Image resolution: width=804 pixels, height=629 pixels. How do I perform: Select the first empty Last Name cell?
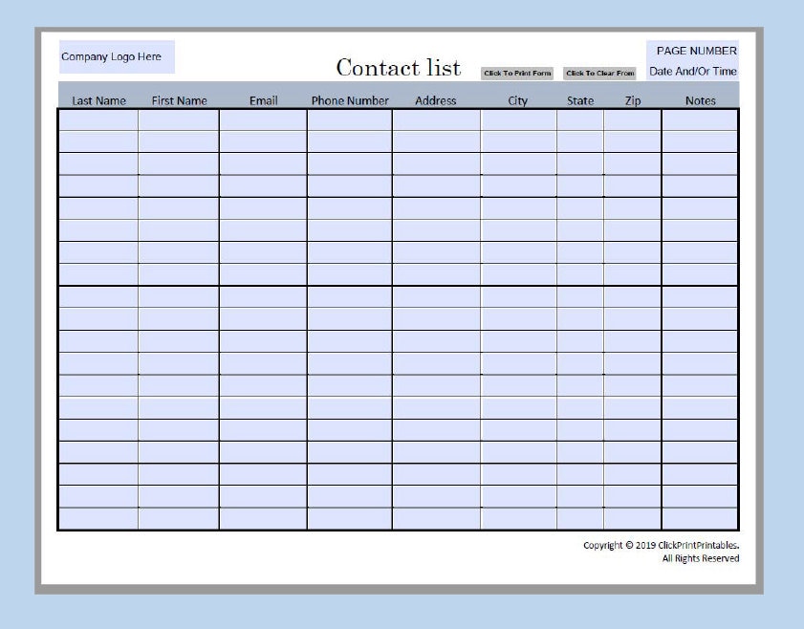pyautogui.click(x=98, y=119)
